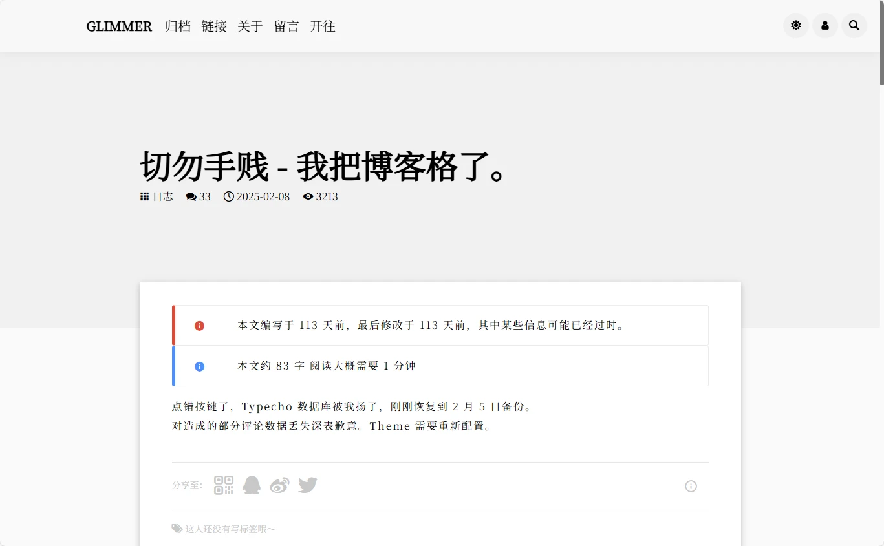Open the post info circle icon

691,486
